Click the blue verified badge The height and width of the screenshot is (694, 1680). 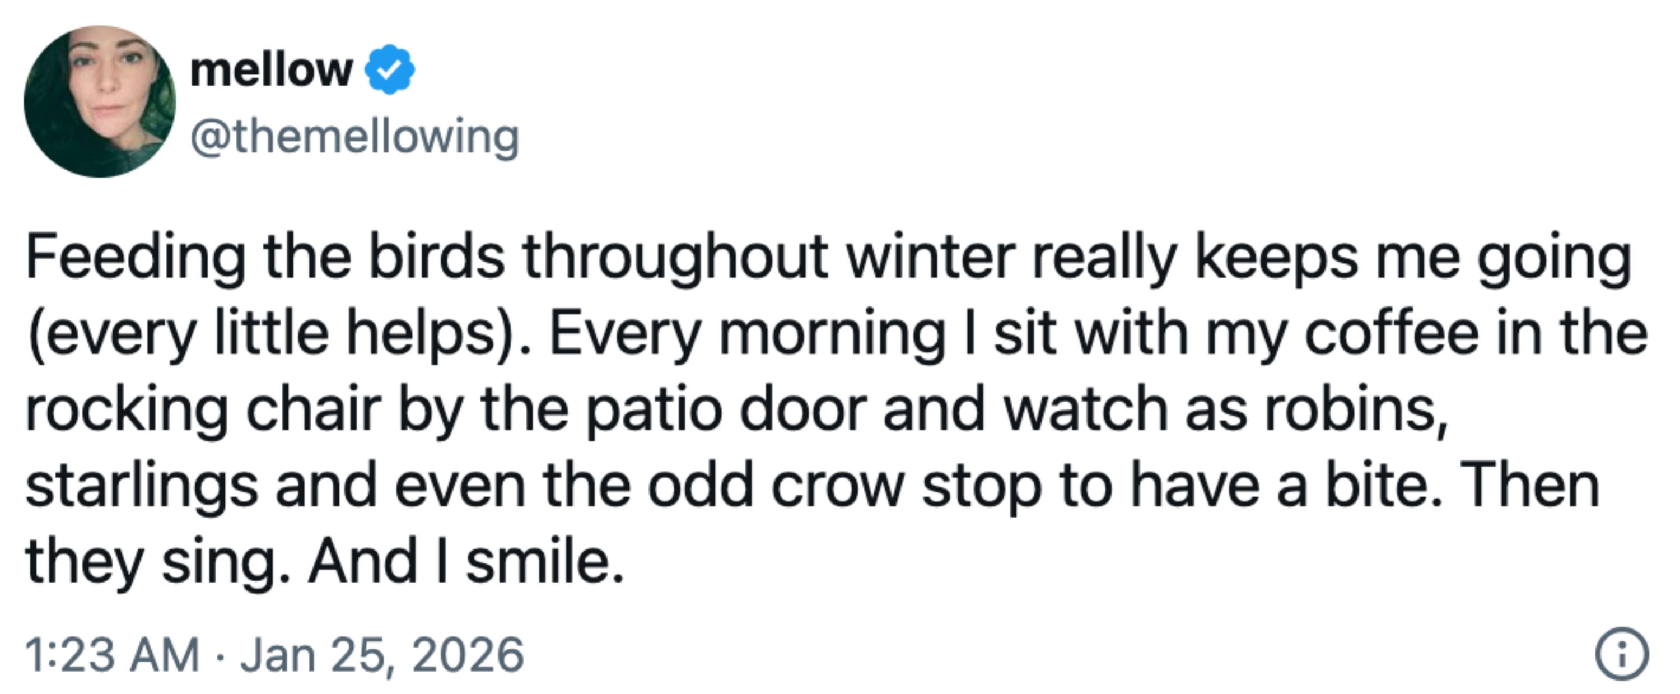(x=389, y=70)
